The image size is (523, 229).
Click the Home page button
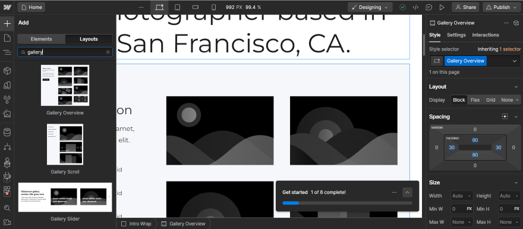click(x=31, y=7)
